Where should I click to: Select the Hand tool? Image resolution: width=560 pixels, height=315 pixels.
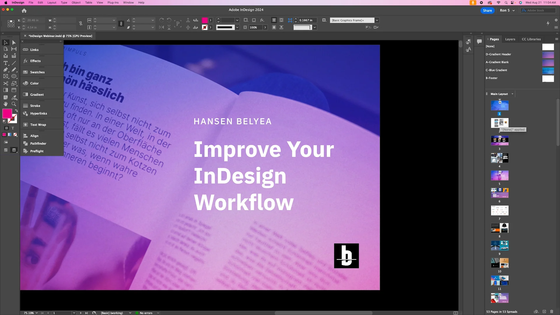[x=6, y=104]
